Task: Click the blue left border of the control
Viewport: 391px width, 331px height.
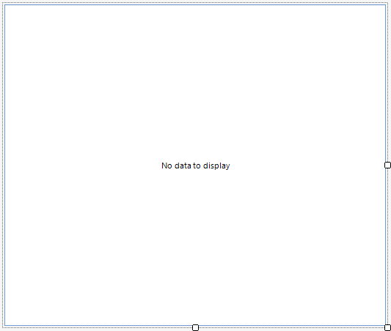Action: point(4,165)
